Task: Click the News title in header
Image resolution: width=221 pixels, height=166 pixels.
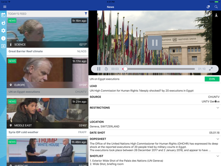Action: coord(110,7)
